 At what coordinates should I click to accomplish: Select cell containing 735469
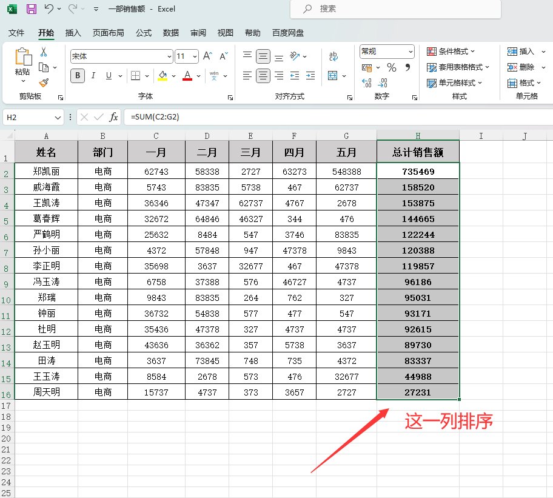[x=418, y=172]
